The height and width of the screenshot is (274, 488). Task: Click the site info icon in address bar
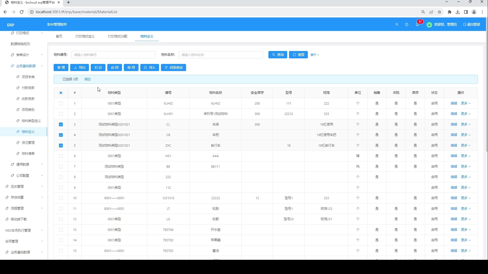[x=32, y=12]
